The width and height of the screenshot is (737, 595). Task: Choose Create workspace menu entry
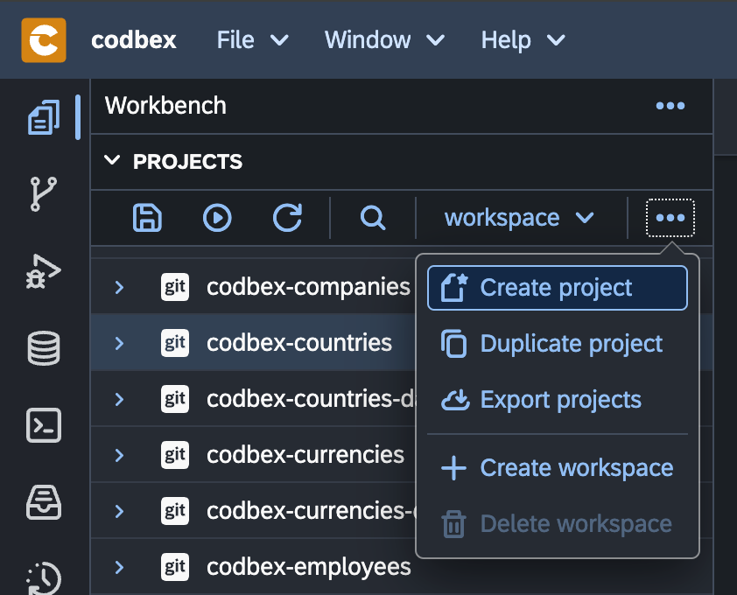pos(558,468)
